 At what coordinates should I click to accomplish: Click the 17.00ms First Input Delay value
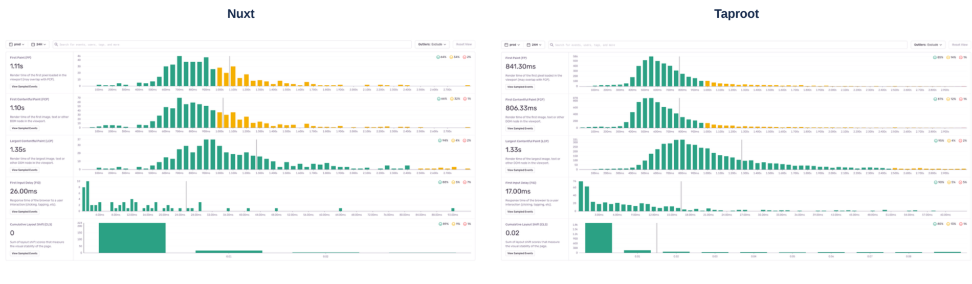518,192
